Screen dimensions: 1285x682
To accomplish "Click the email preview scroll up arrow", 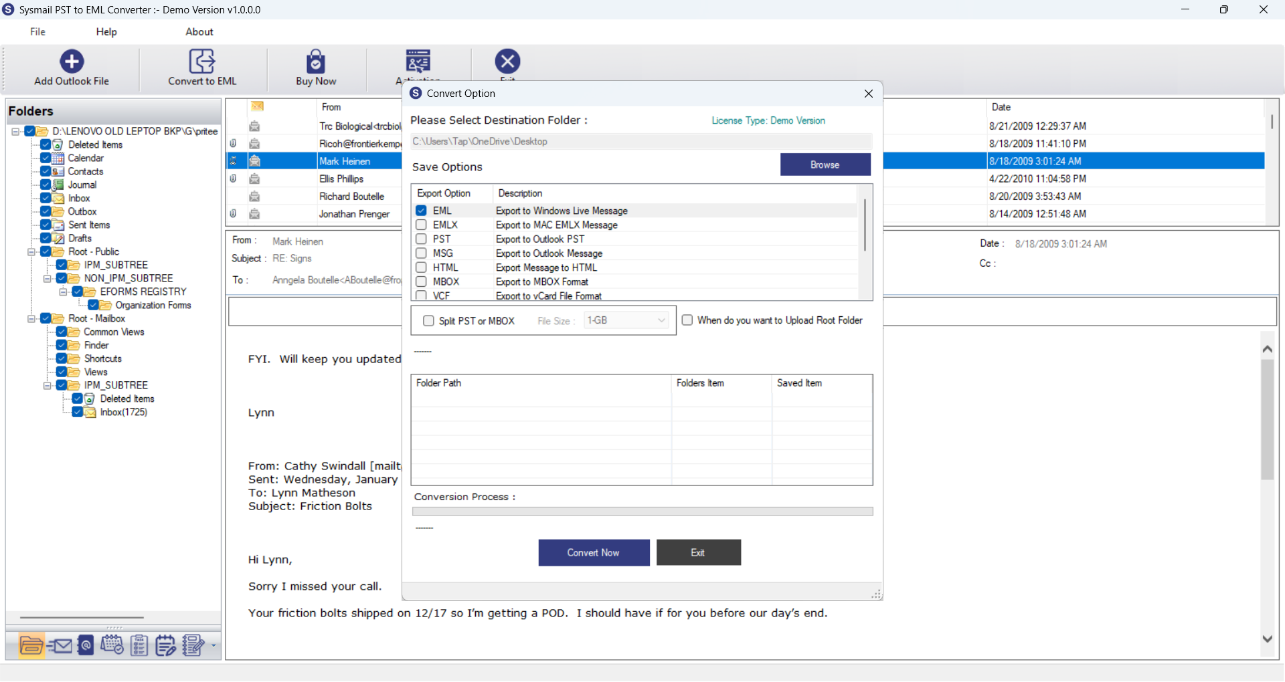I will click(x=1267, y=349).
